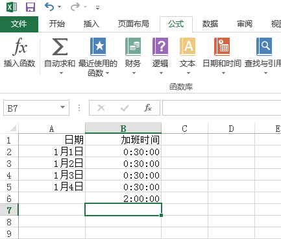This screenshot has height=239, width=281.
Task: Open the redo history dropdown arrow
Action: coord(85,7)
